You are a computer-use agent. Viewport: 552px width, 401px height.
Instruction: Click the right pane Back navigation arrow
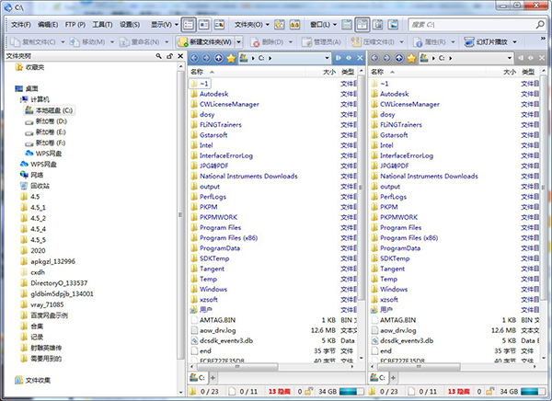[375, 58]
